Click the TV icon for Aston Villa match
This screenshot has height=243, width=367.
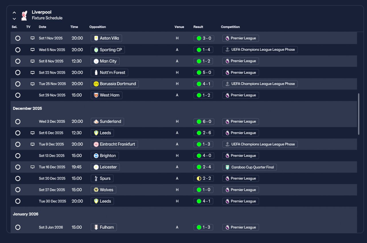[x=32, y=38]
